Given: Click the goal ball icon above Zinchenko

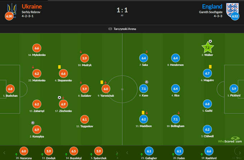Looking at the screenshot, I should 60,97.
